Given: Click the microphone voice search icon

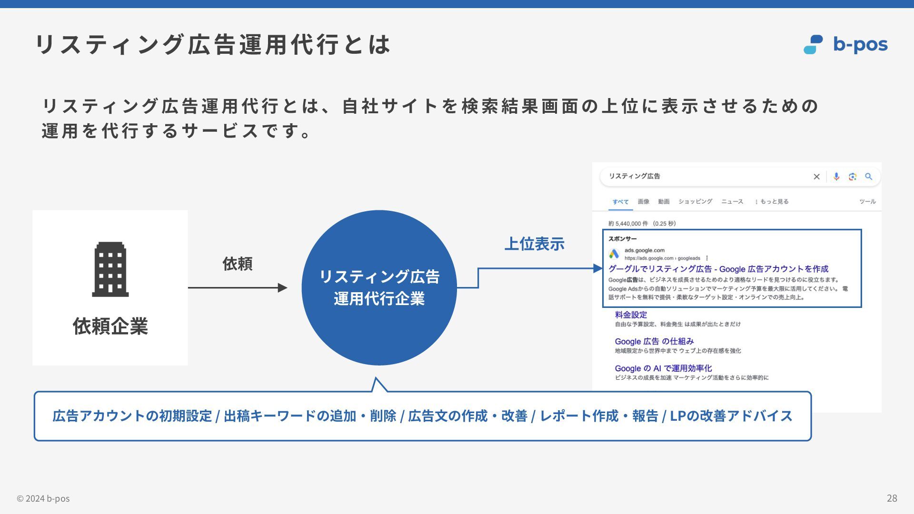Looking at the screenshot, I should pyautogui.click(x=836, y=177).
